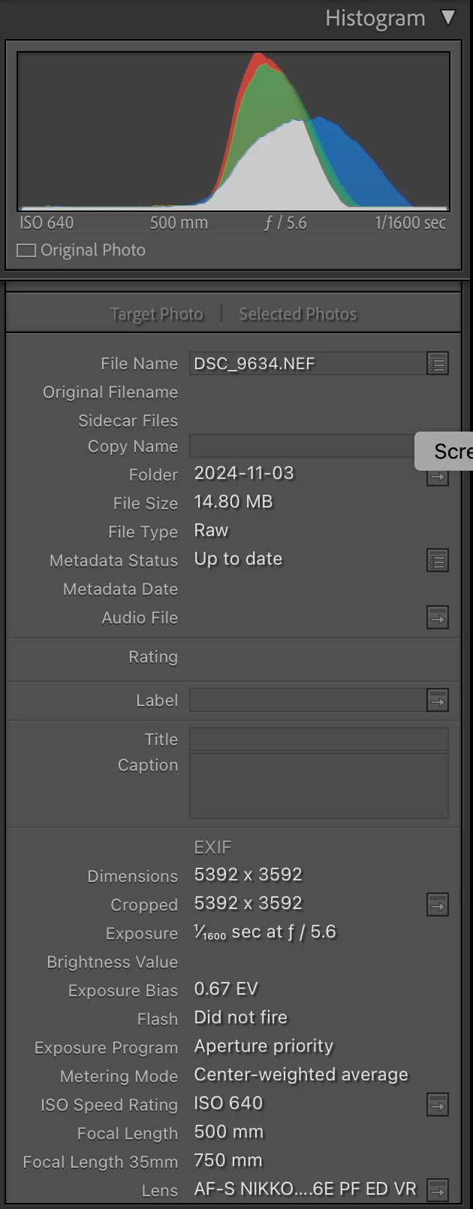The width and height of the screenshot is (473, 1209).
Task: Show folder 2024-11-03 via arrow icon
Action: [x=438, y=477]
